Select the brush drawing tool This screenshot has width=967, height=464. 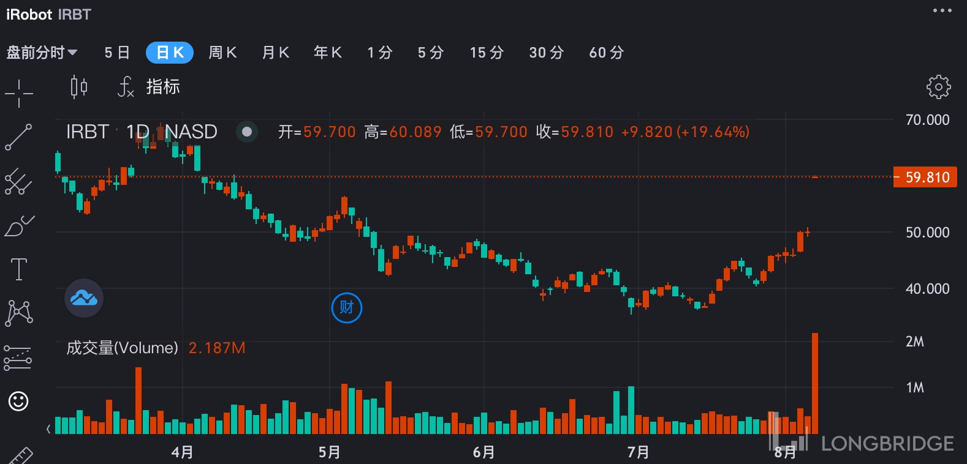coord(19,226)
